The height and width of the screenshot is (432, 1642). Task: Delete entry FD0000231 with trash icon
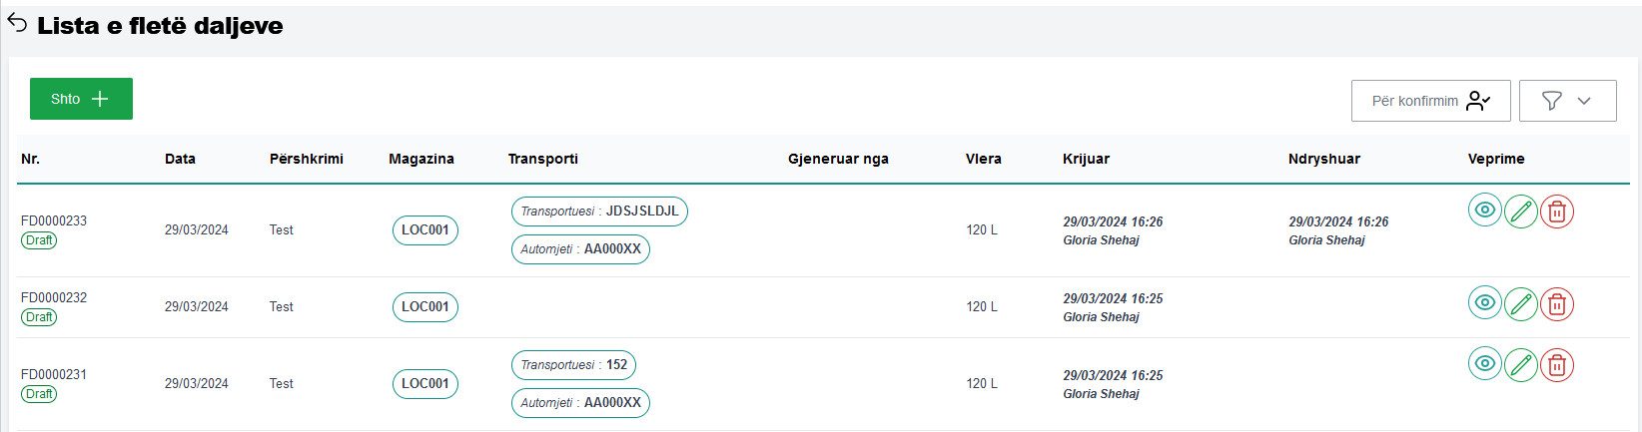[x=1556, y=365]
